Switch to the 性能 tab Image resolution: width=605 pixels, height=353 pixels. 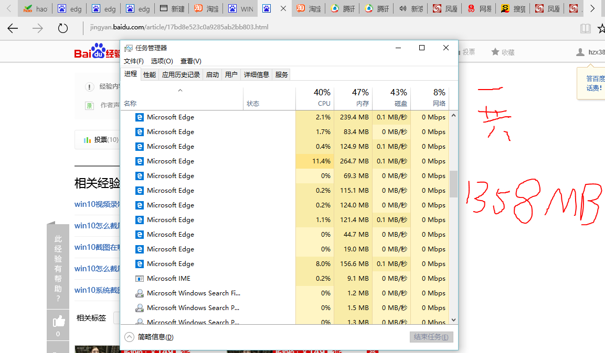point(150,75)
